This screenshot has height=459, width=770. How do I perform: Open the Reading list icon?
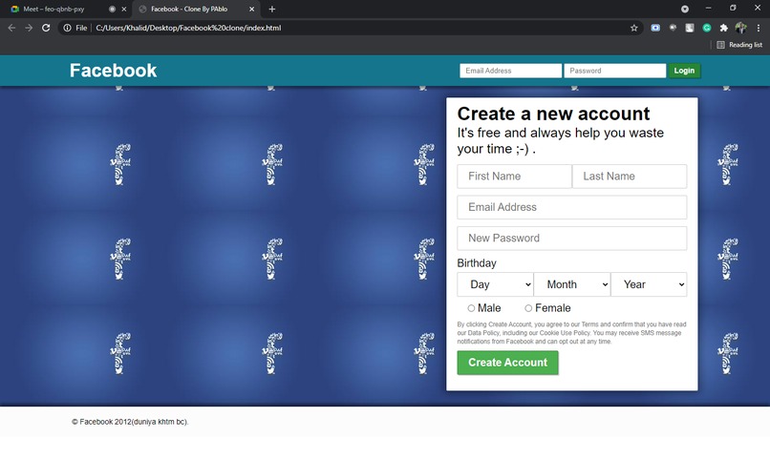pos(720,45)
